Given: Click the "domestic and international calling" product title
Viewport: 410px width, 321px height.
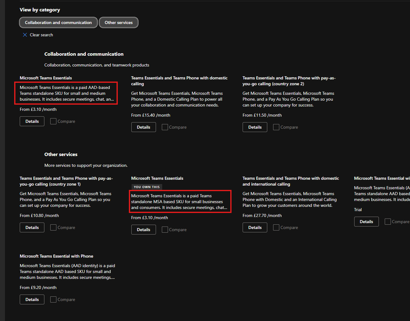Looking at the screenshot, I should pos(291,181).
